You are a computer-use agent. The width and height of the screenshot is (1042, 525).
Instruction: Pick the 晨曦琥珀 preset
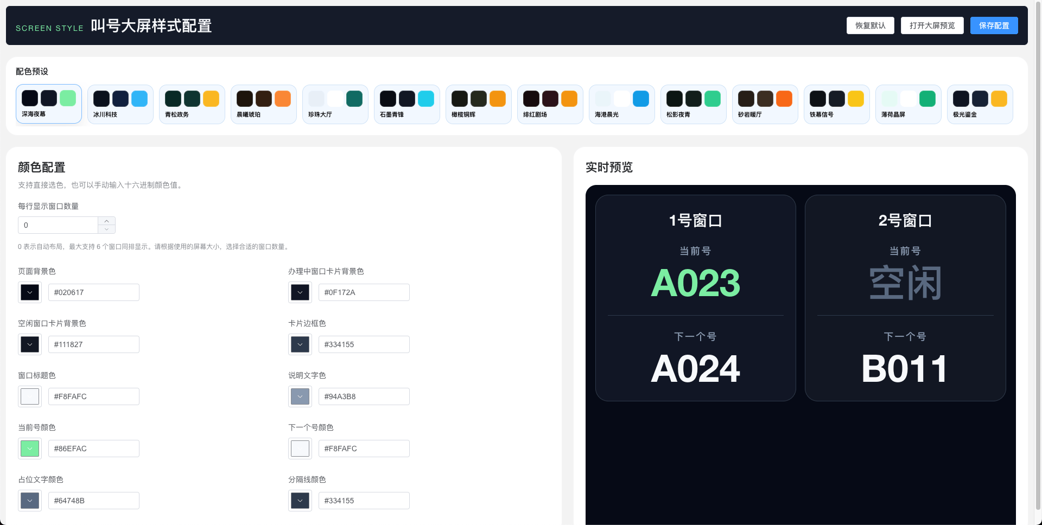[x=264, y=104]
